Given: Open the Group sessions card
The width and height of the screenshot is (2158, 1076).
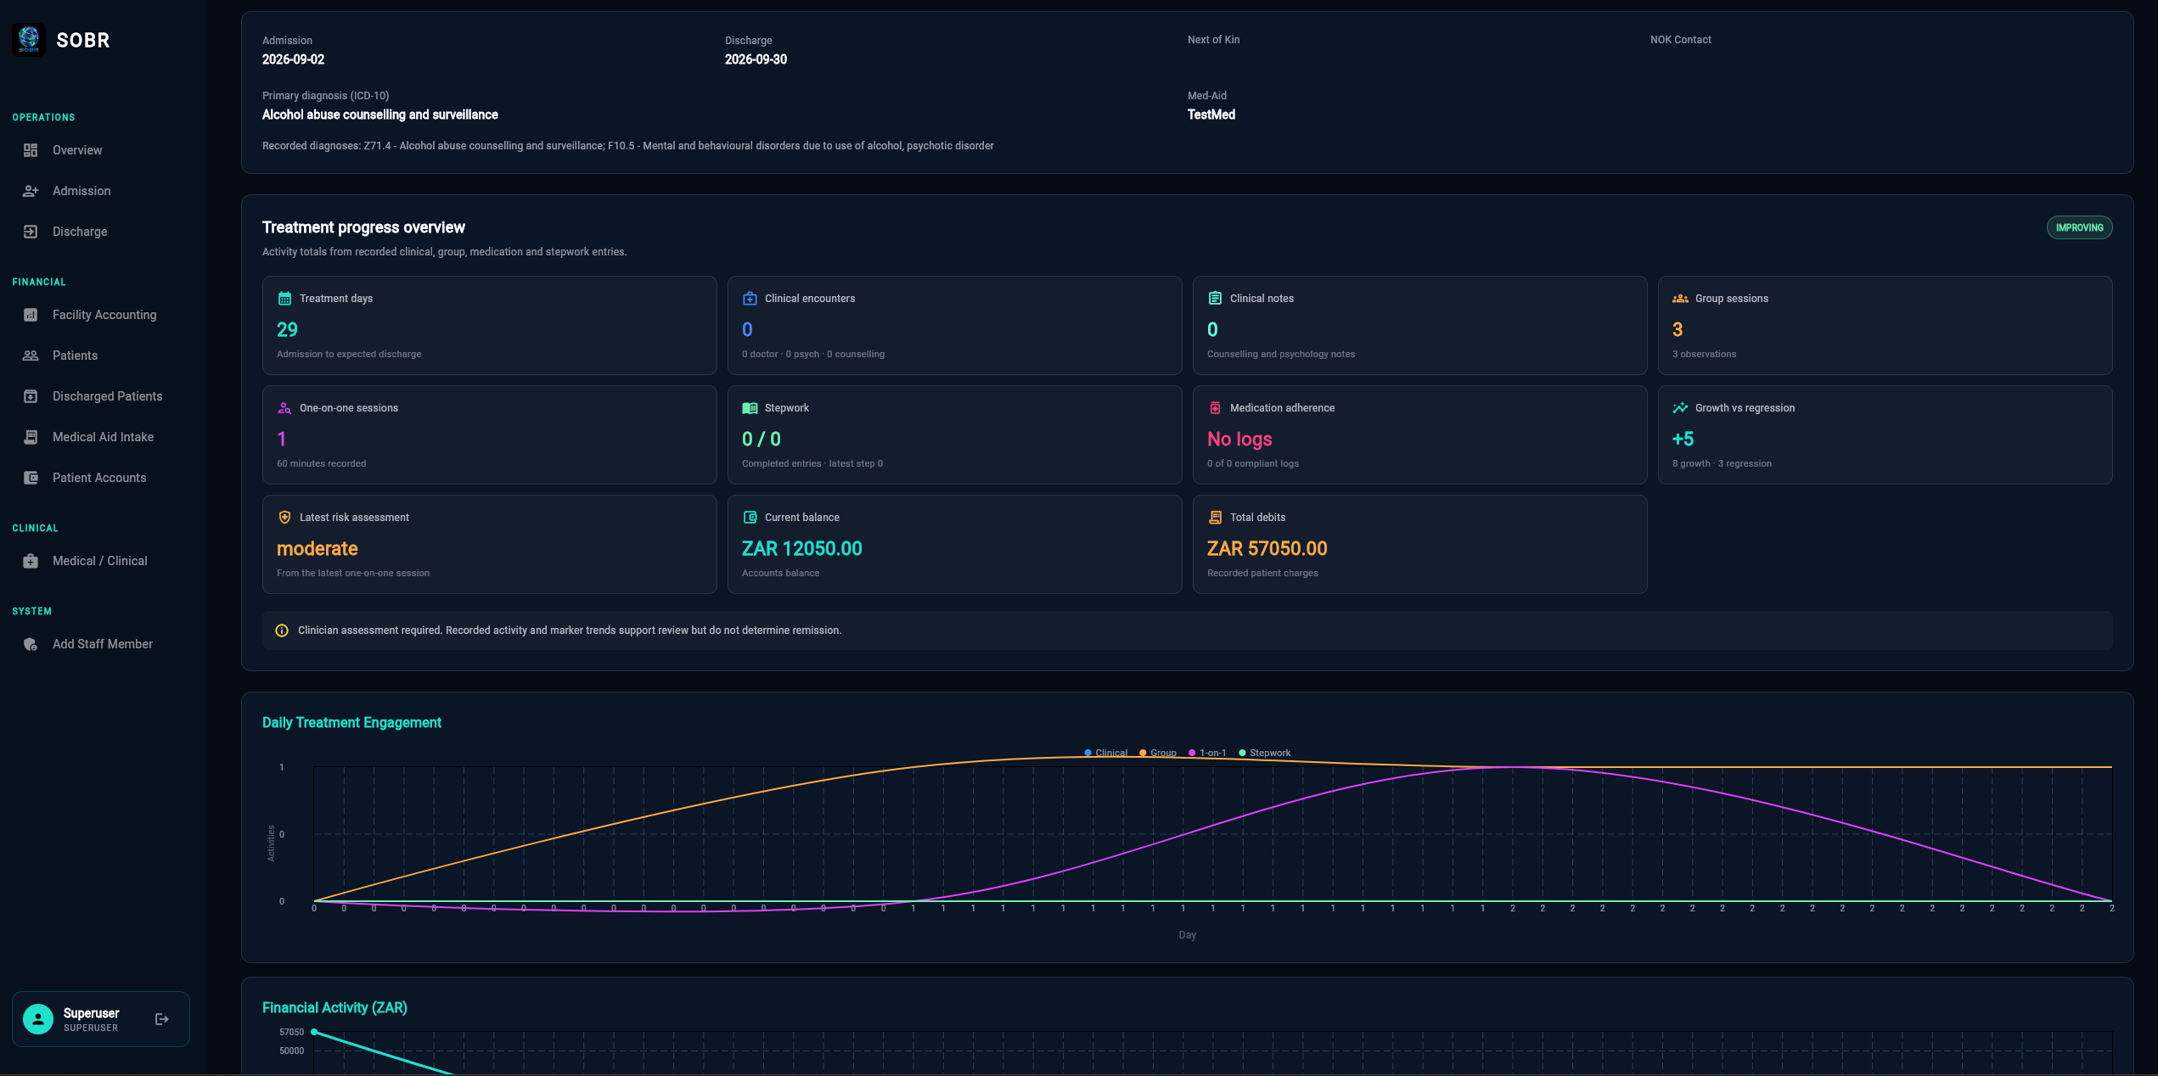Looking at the screenshot, I should 1885,325.
